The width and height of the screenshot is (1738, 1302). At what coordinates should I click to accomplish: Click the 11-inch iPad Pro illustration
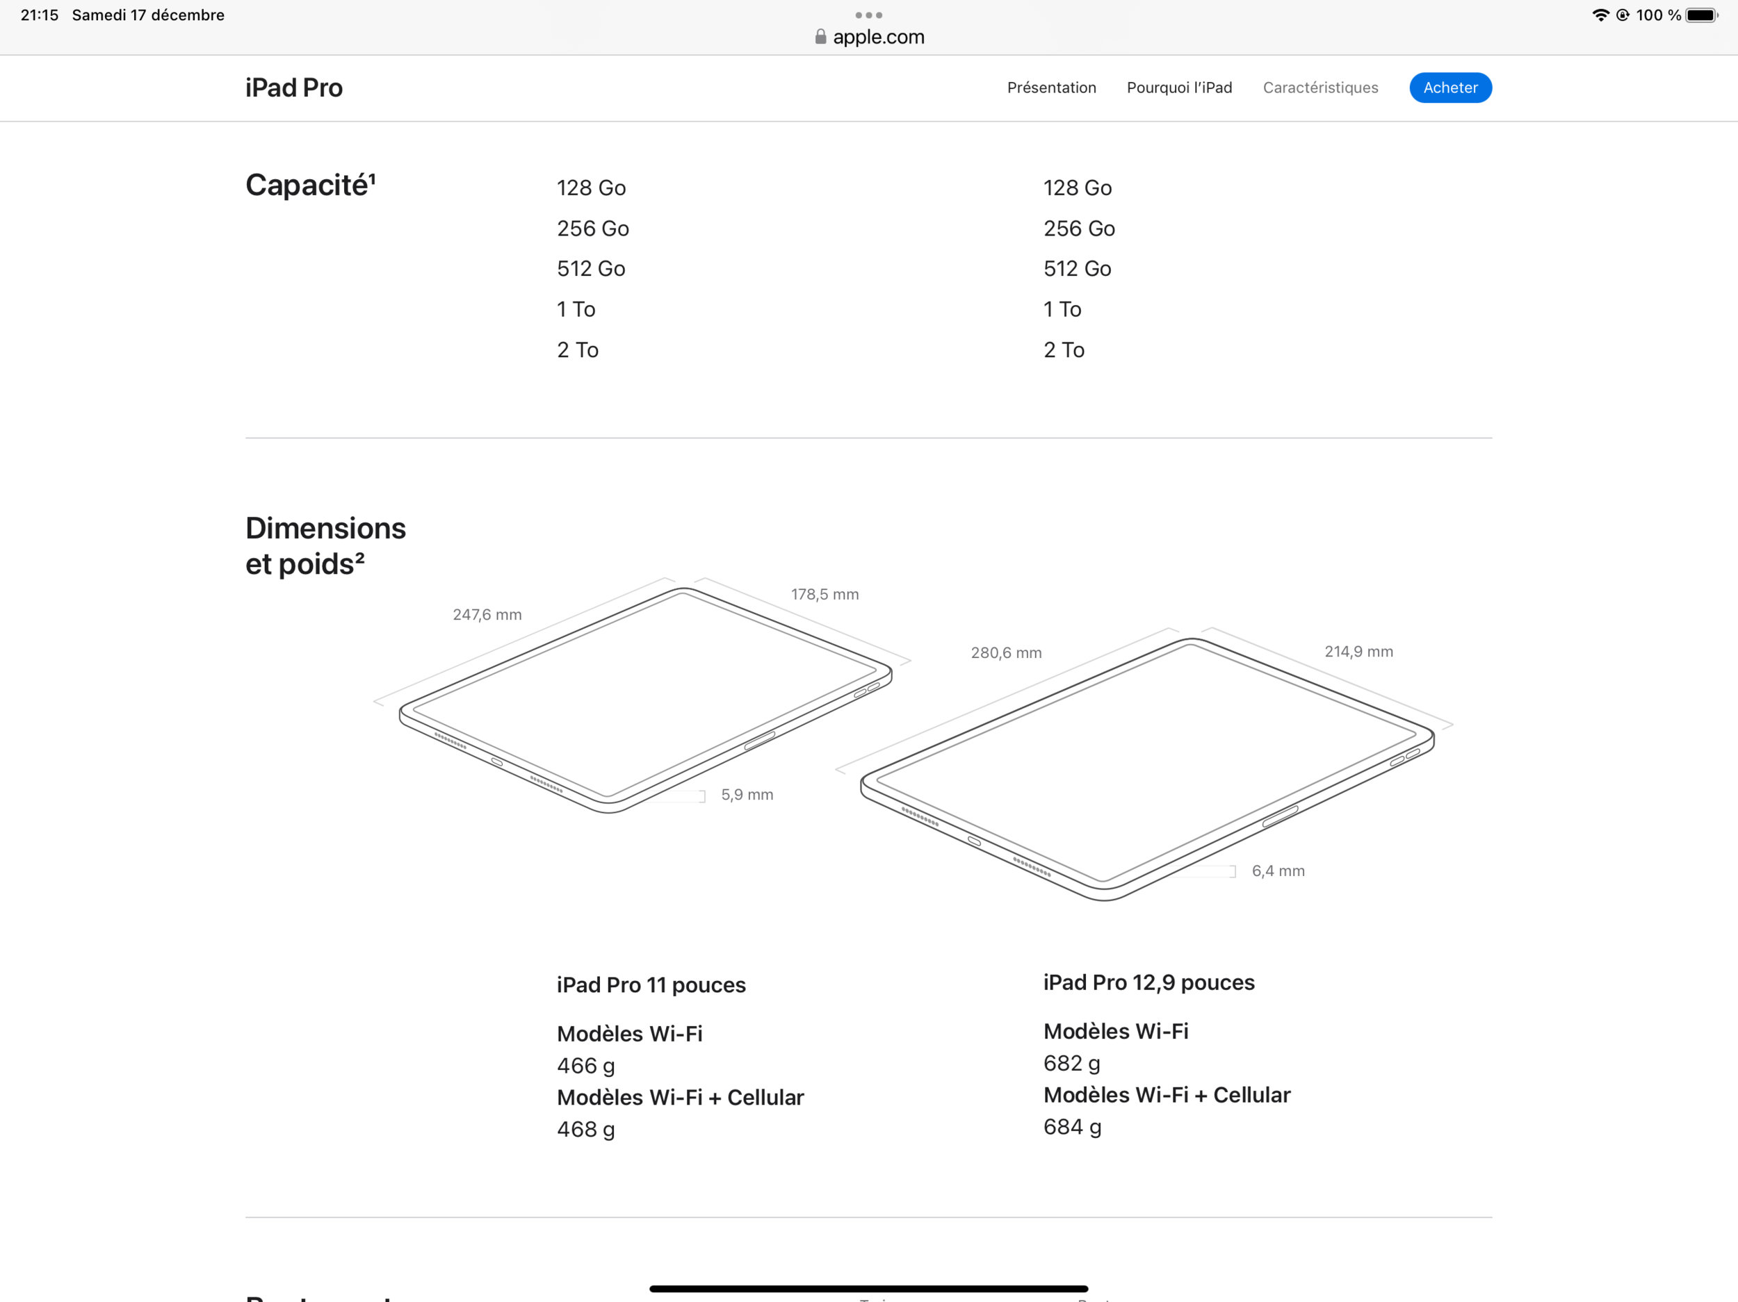point(644,699)
